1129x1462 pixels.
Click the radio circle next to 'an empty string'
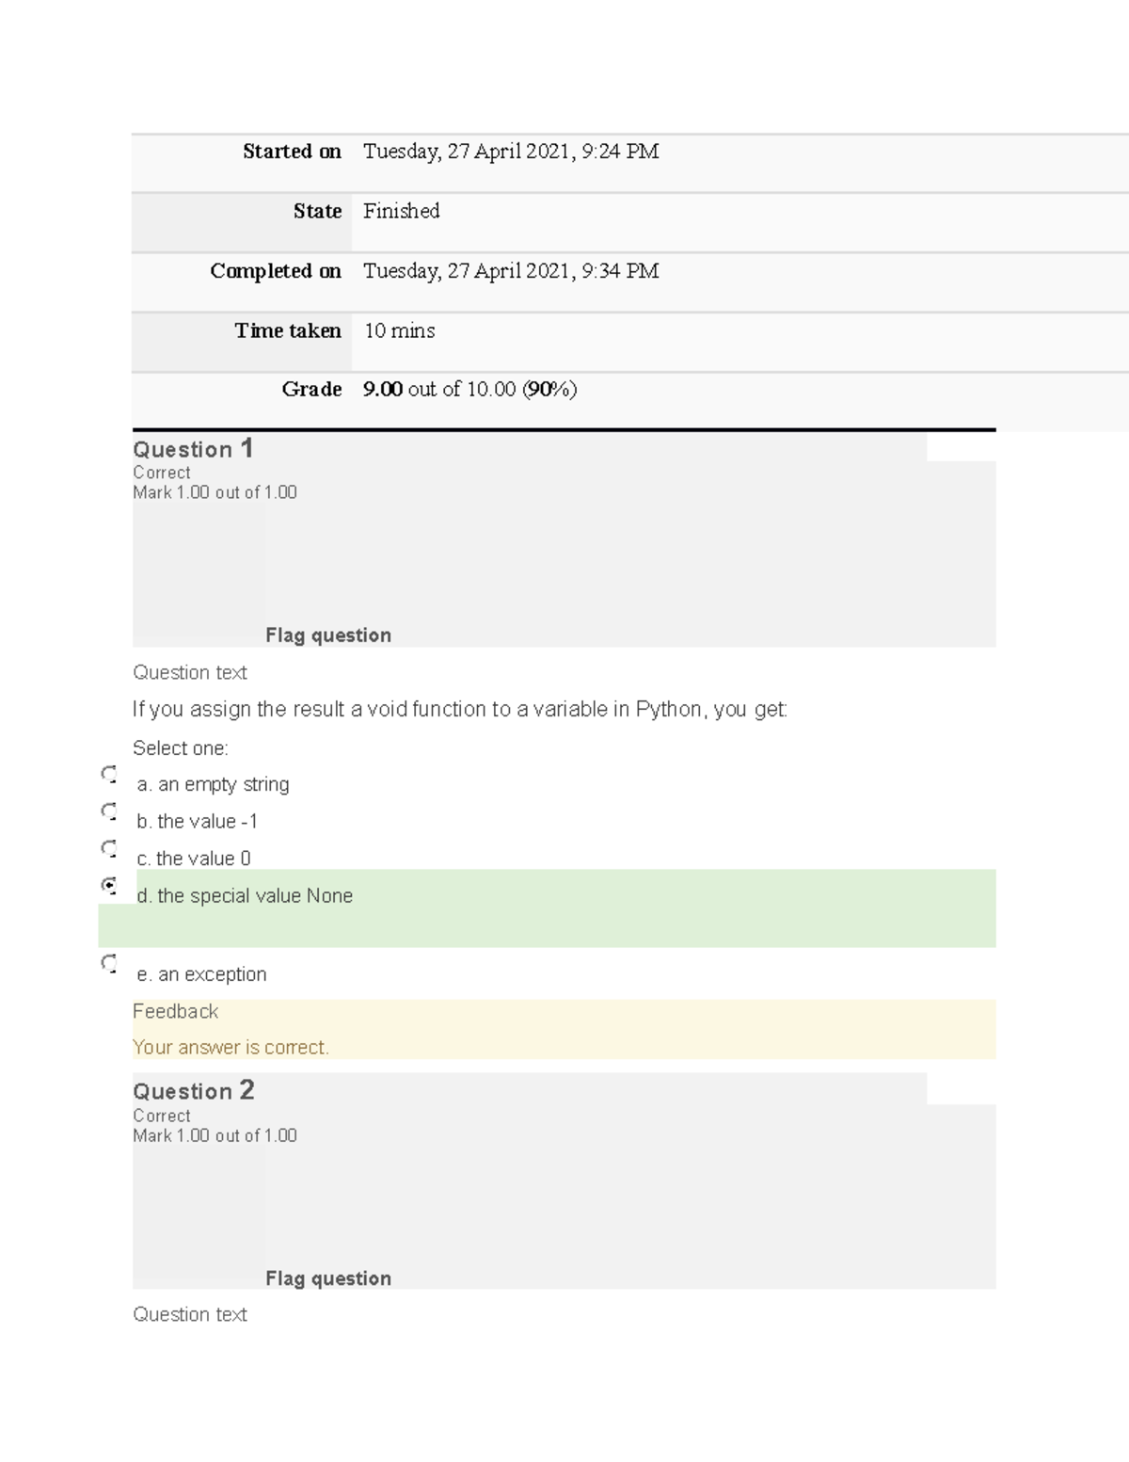[107, 774]
